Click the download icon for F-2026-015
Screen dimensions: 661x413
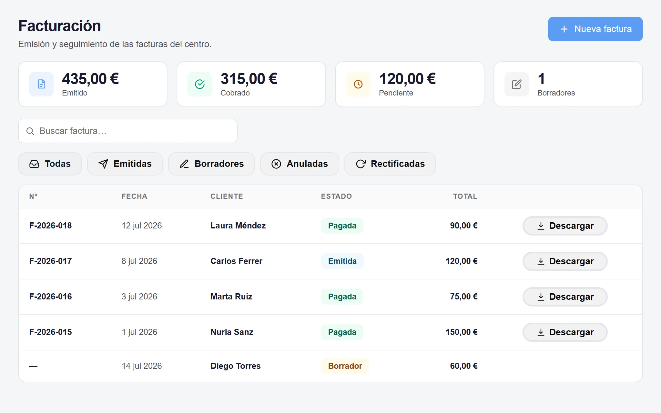pyautogui.click(x=541, y=332)
